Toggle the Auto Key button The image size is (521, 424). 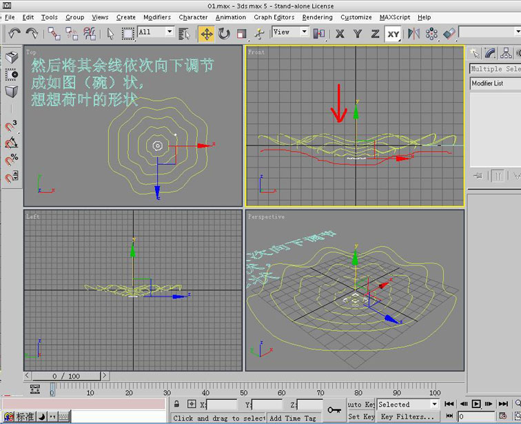pyautogui.click(x=361, y=405)
